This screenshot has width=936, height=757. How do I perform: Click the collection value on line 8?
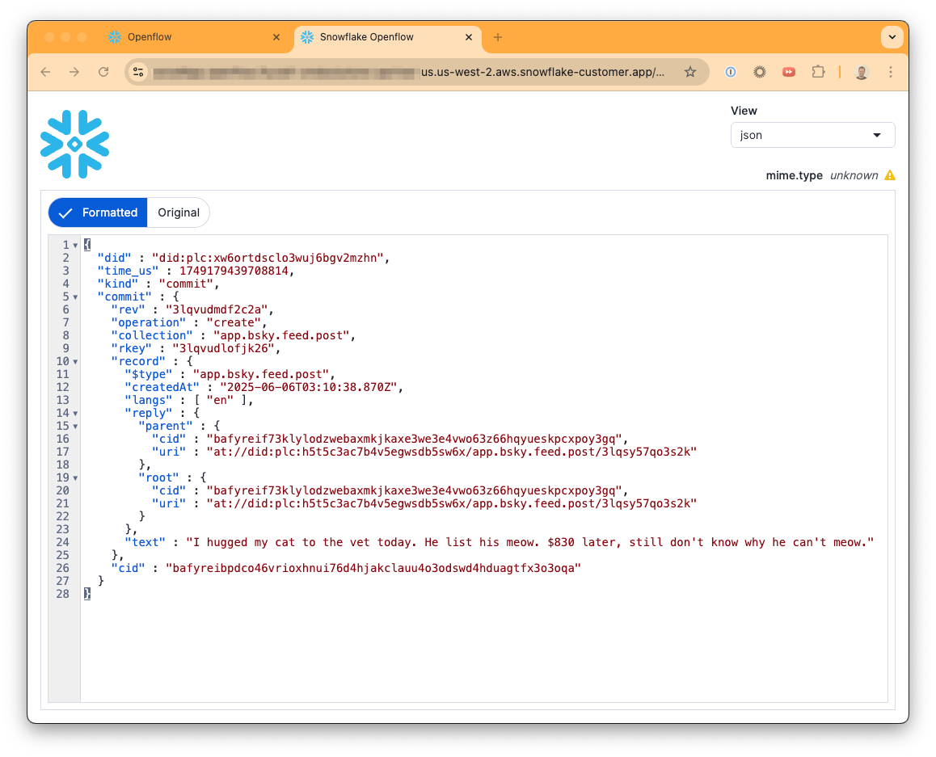pyautogui.click(x=281, y=335)
